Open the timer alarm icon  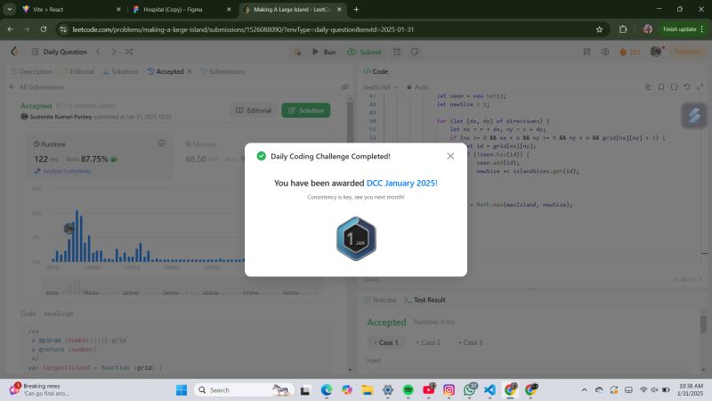point(397,52)
